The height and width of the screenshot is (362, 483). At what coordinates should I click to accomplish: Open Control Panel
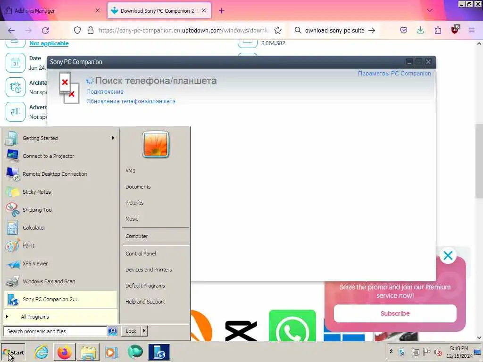(x=141, y=253)
